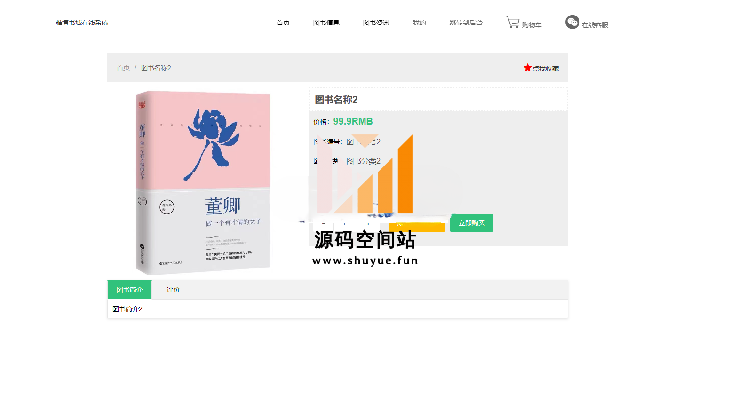Click 跳转到后台 in the navigation bar
730x402 pixels.
tap(466, 23)
